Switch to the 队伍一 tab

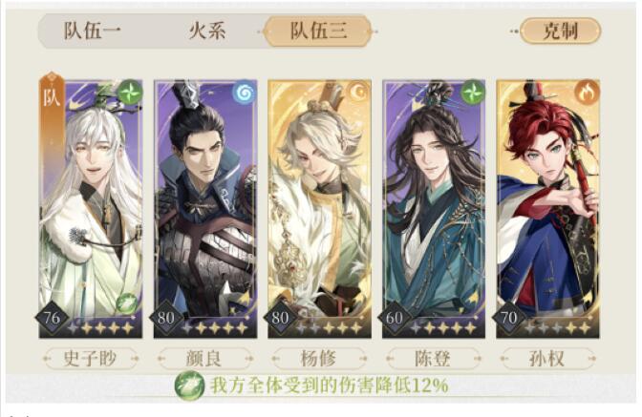92,31
